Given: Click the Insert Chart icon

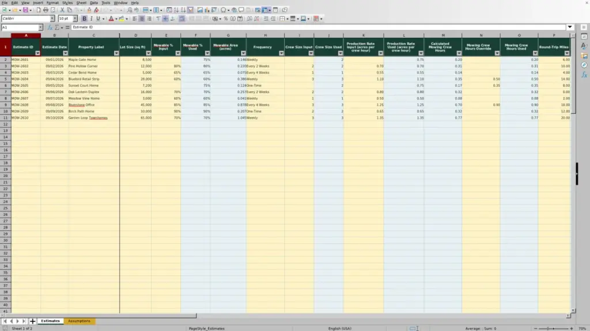Looking at the screenshot, I should pos(207,10).
